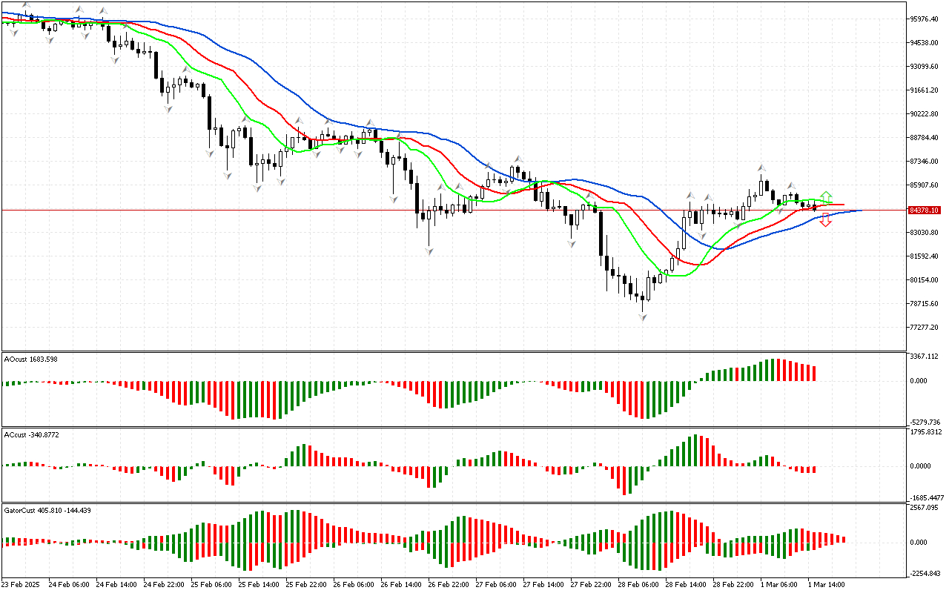Click the AOcust 1683.598 indicator label
This screenshot has width=949, height=593.
31,359
